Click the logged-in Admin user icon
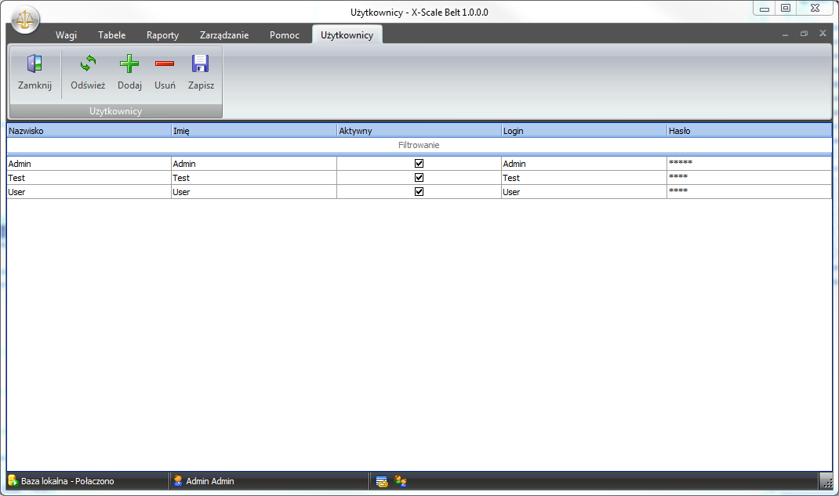This screenshot has width=839, height=496. click(178, 480)
